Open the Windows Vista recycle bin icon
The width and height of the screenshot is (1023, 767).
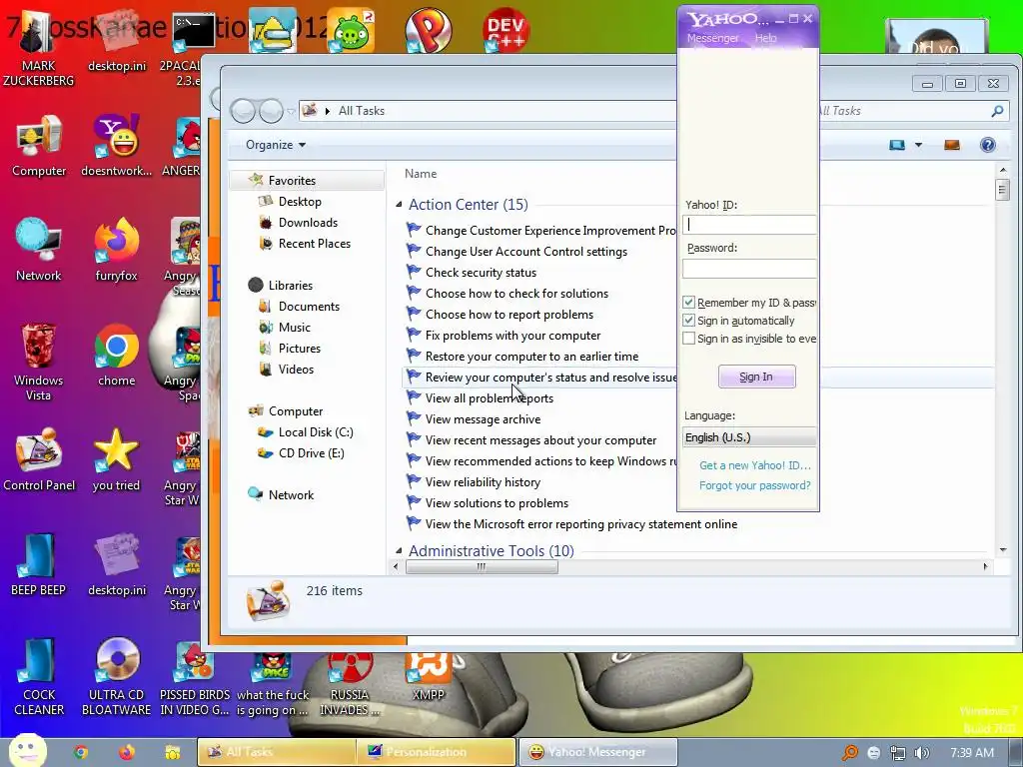[x=39, y=362]
